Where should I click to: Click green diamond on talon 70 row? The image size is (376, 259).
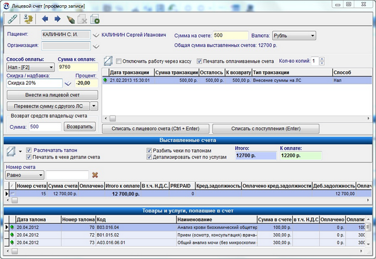tap(12, 227)
